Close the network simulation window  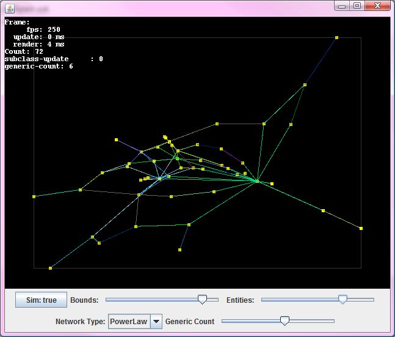point(378,6)
